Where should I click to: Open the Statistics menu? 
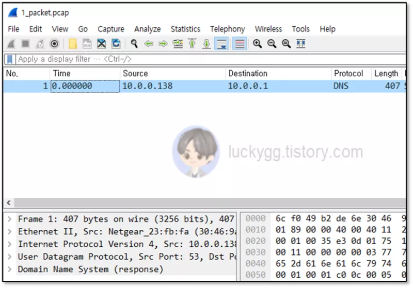click(x=185, y=29)
